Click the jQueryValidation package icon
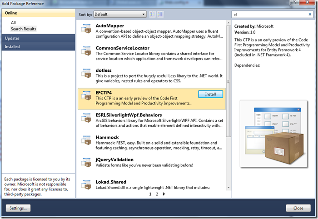The width and height of the screenshot is (318, 219). (x=86, y=162)
